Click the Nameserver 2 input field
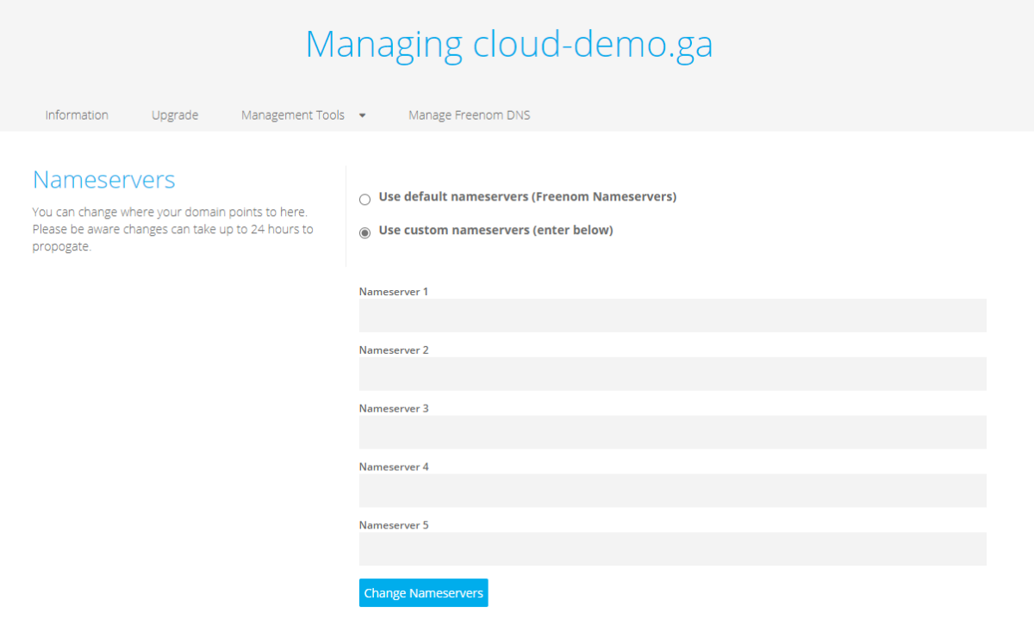Viewport: 1034px width, 631px height. coord(673,374)
